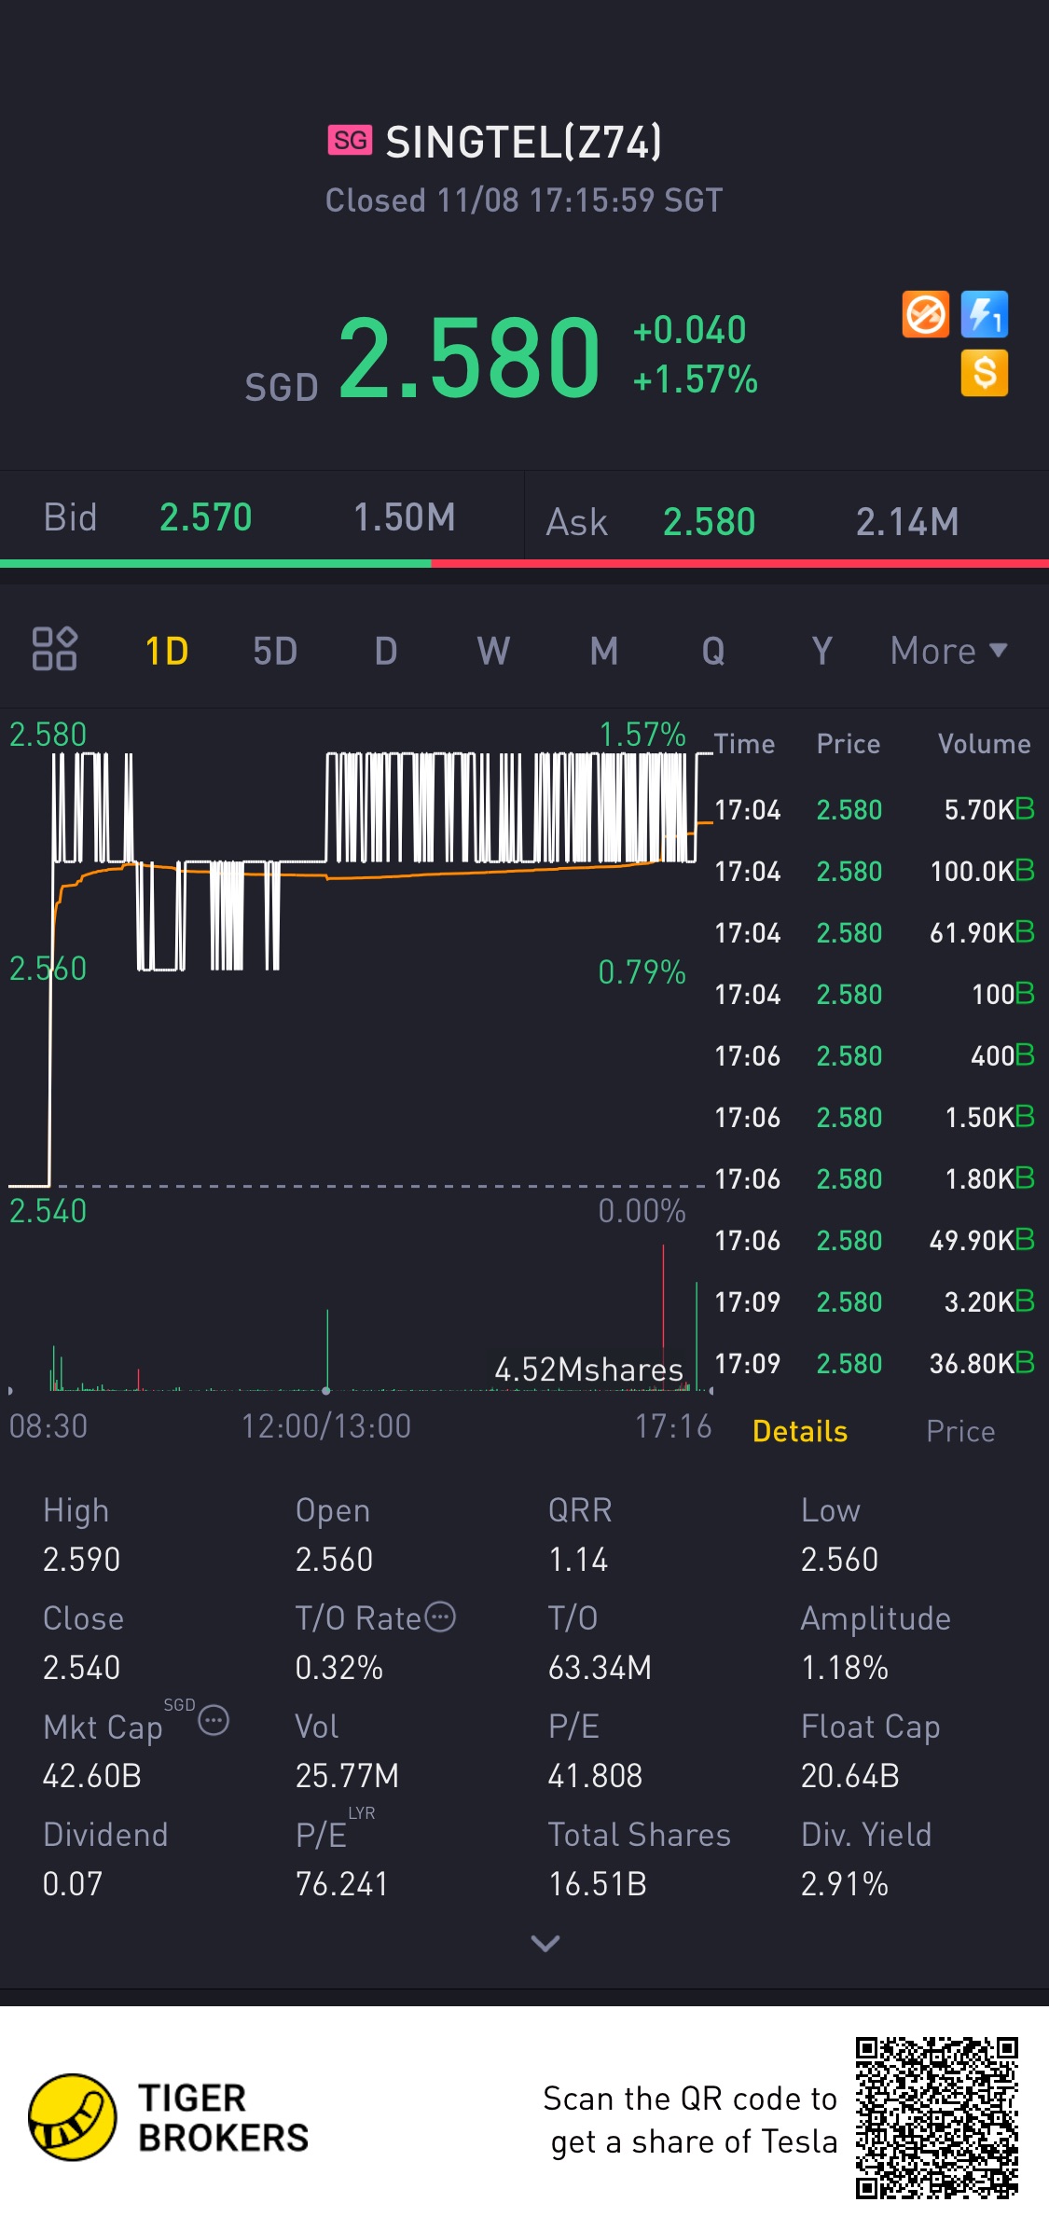Image resolution: width=1049 pixels, height=2230 pixels.
Task: Tap the High value 2.590
Action: pos(82,1559)
